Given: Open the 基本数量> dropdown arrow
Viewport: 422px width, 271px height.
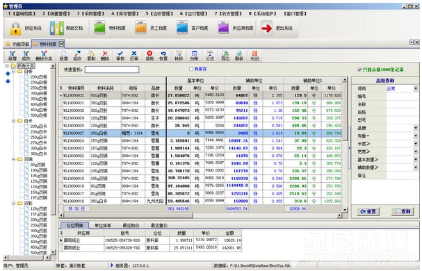Looking at the screenshot, I should pyautogui.click(x=416, y=160).
